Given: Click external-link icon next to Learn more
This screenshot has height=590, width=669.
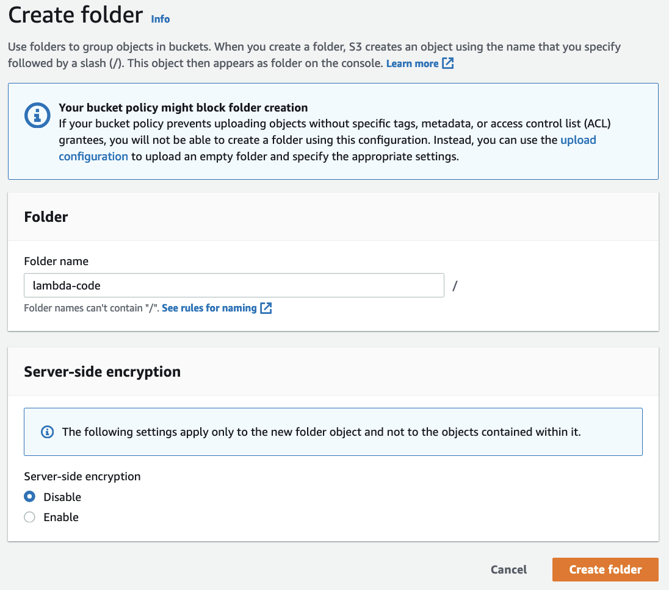Looking at the screenshot, I should pos(447,63).
